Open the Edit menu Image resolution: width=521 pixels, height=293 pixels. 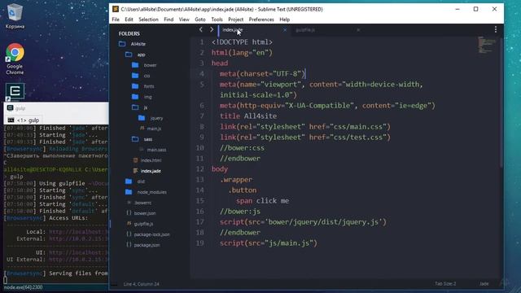(129, 20)
